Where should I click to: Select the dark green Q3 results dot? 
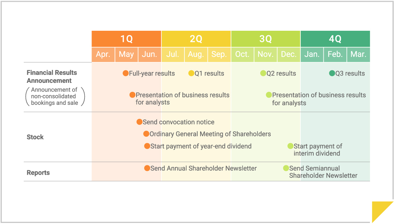(332, 73)
